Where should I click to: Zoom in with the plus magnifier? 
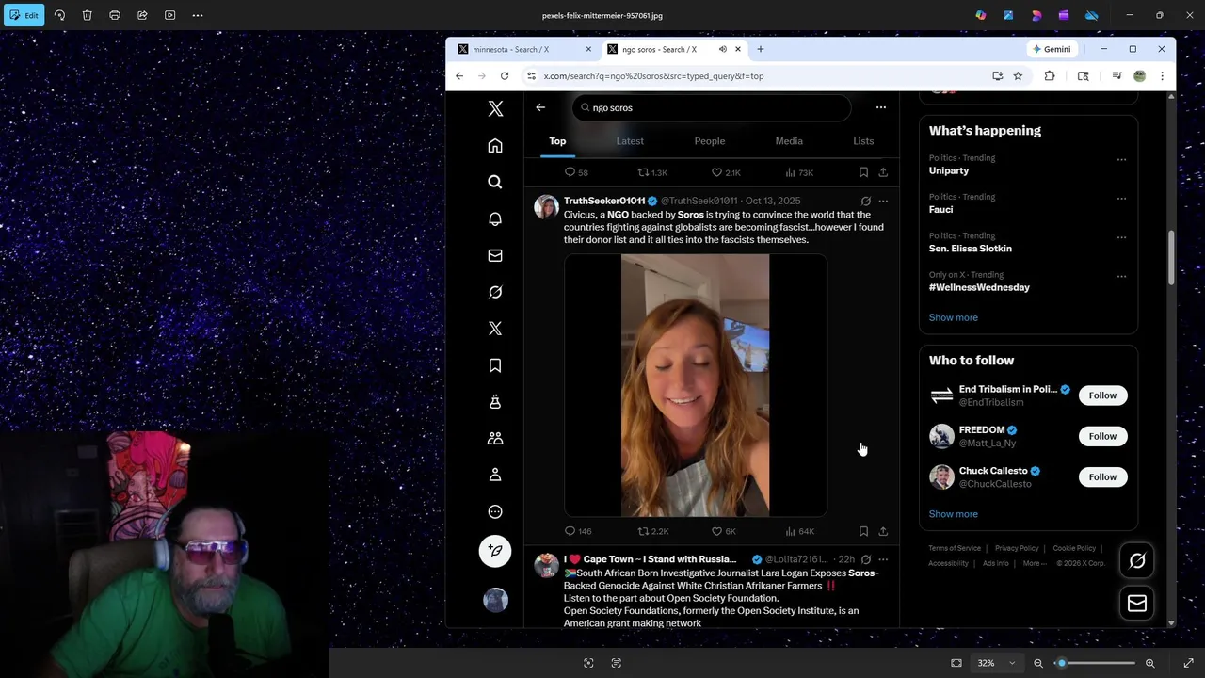click(1149, 663)
